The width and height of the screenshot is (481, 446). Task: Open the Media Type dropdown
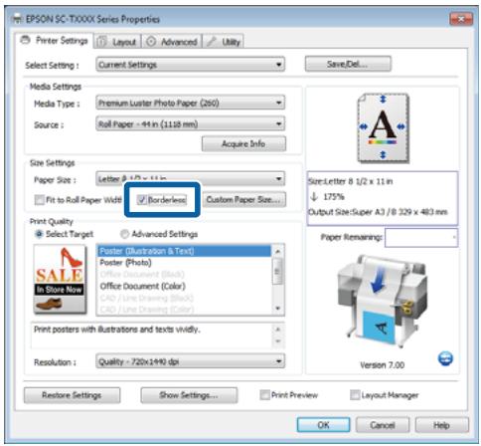[190, 103]
